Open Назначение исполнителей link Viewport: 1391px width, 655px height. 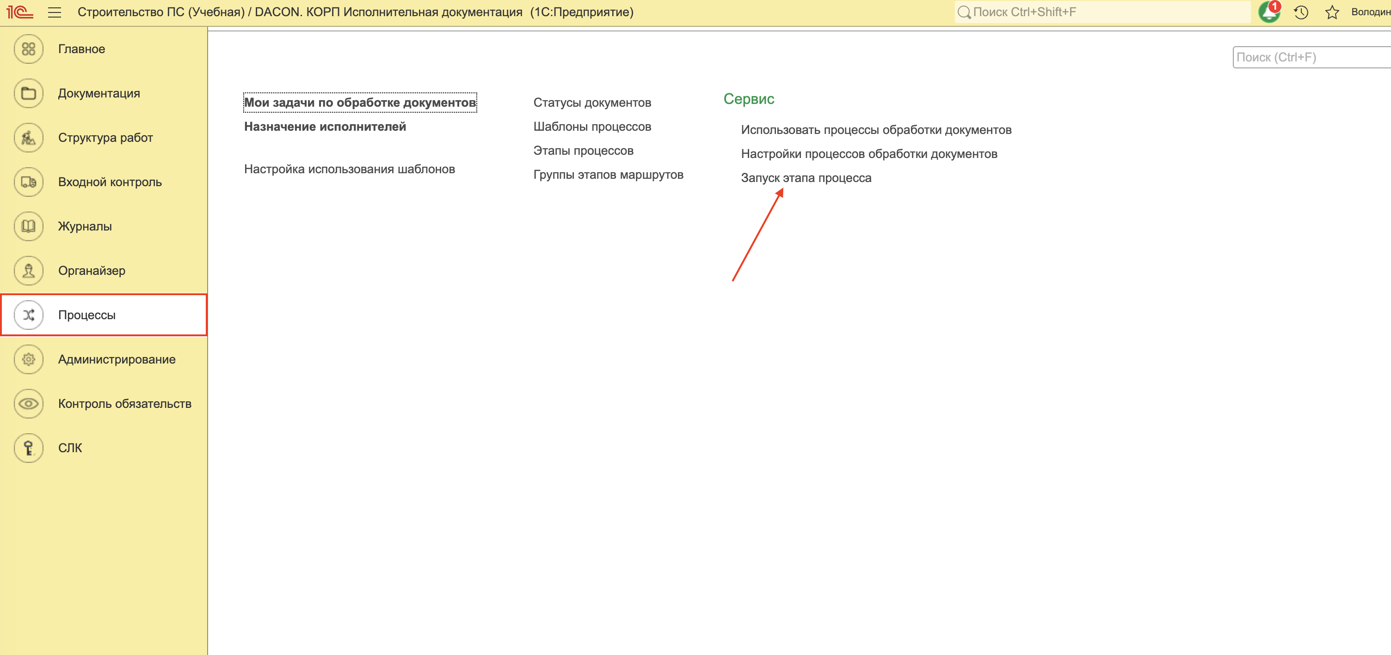[x=325, y=127]
